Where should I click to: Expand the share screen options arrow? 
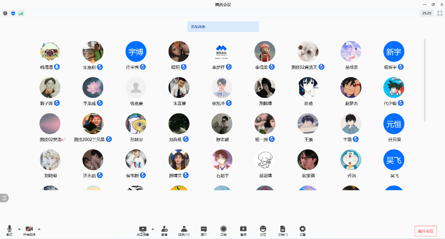(x=153, y=229)
